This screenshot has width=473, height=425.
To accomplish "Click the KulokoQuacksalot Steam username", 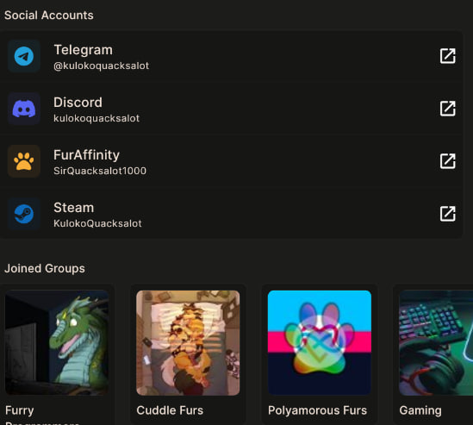I will [x=97, y=223].
